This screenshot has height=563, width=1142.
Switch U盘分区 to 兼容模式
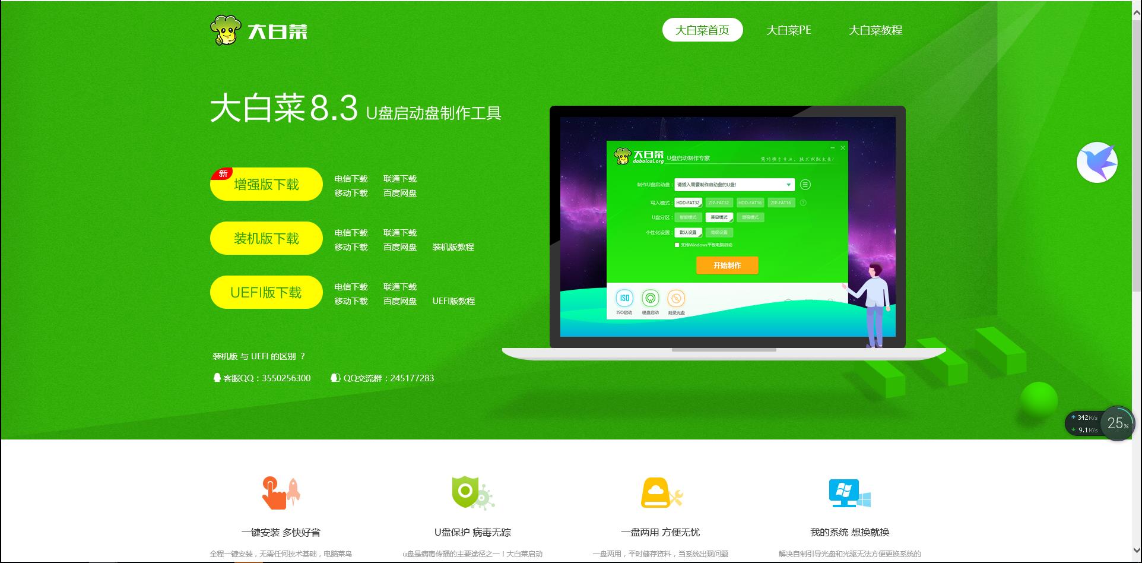719,217
